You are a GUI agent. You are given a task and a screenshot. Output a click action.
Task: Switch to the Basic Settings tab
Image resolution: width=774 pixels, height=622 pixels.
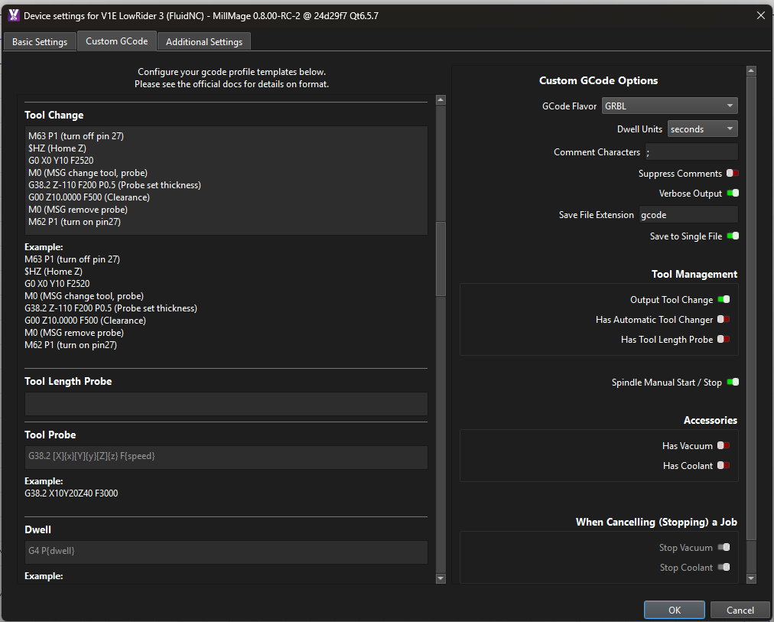pyautogui.click(x=40, y=42)
